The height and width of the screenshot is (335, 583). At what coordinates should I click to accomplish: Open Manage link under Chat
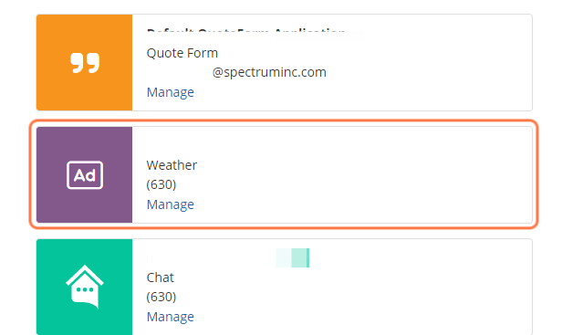171,317
